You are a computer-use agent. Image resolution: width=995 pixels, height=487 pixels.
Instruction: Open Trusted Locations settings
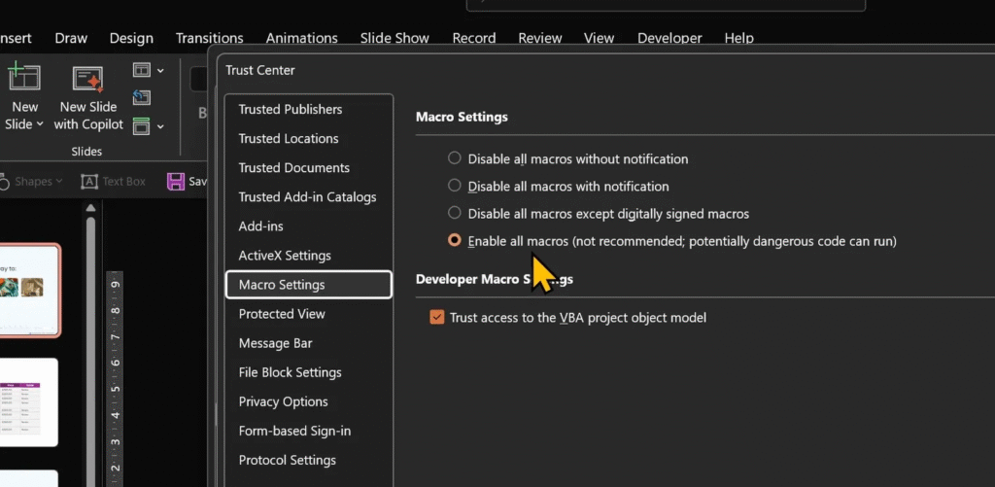pyautogui.click(x=289, y=138)
